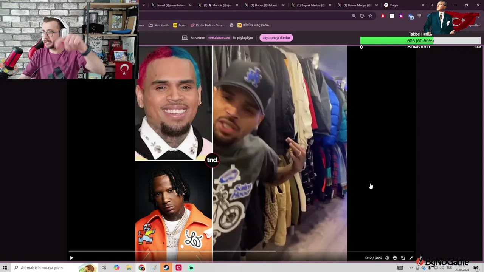Open a new browser tab
Screen dimensions: 484x272
point(432,5)
